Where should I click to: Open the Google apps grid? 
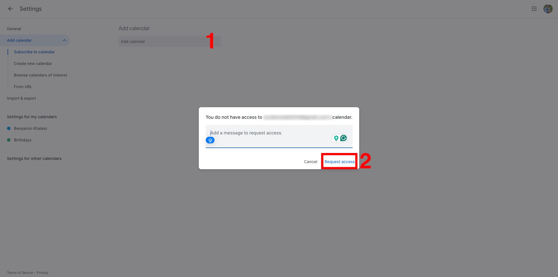click(x=534, y=9)
